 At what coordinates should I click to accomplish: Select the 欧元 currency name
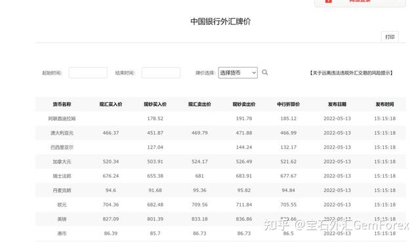62,205
